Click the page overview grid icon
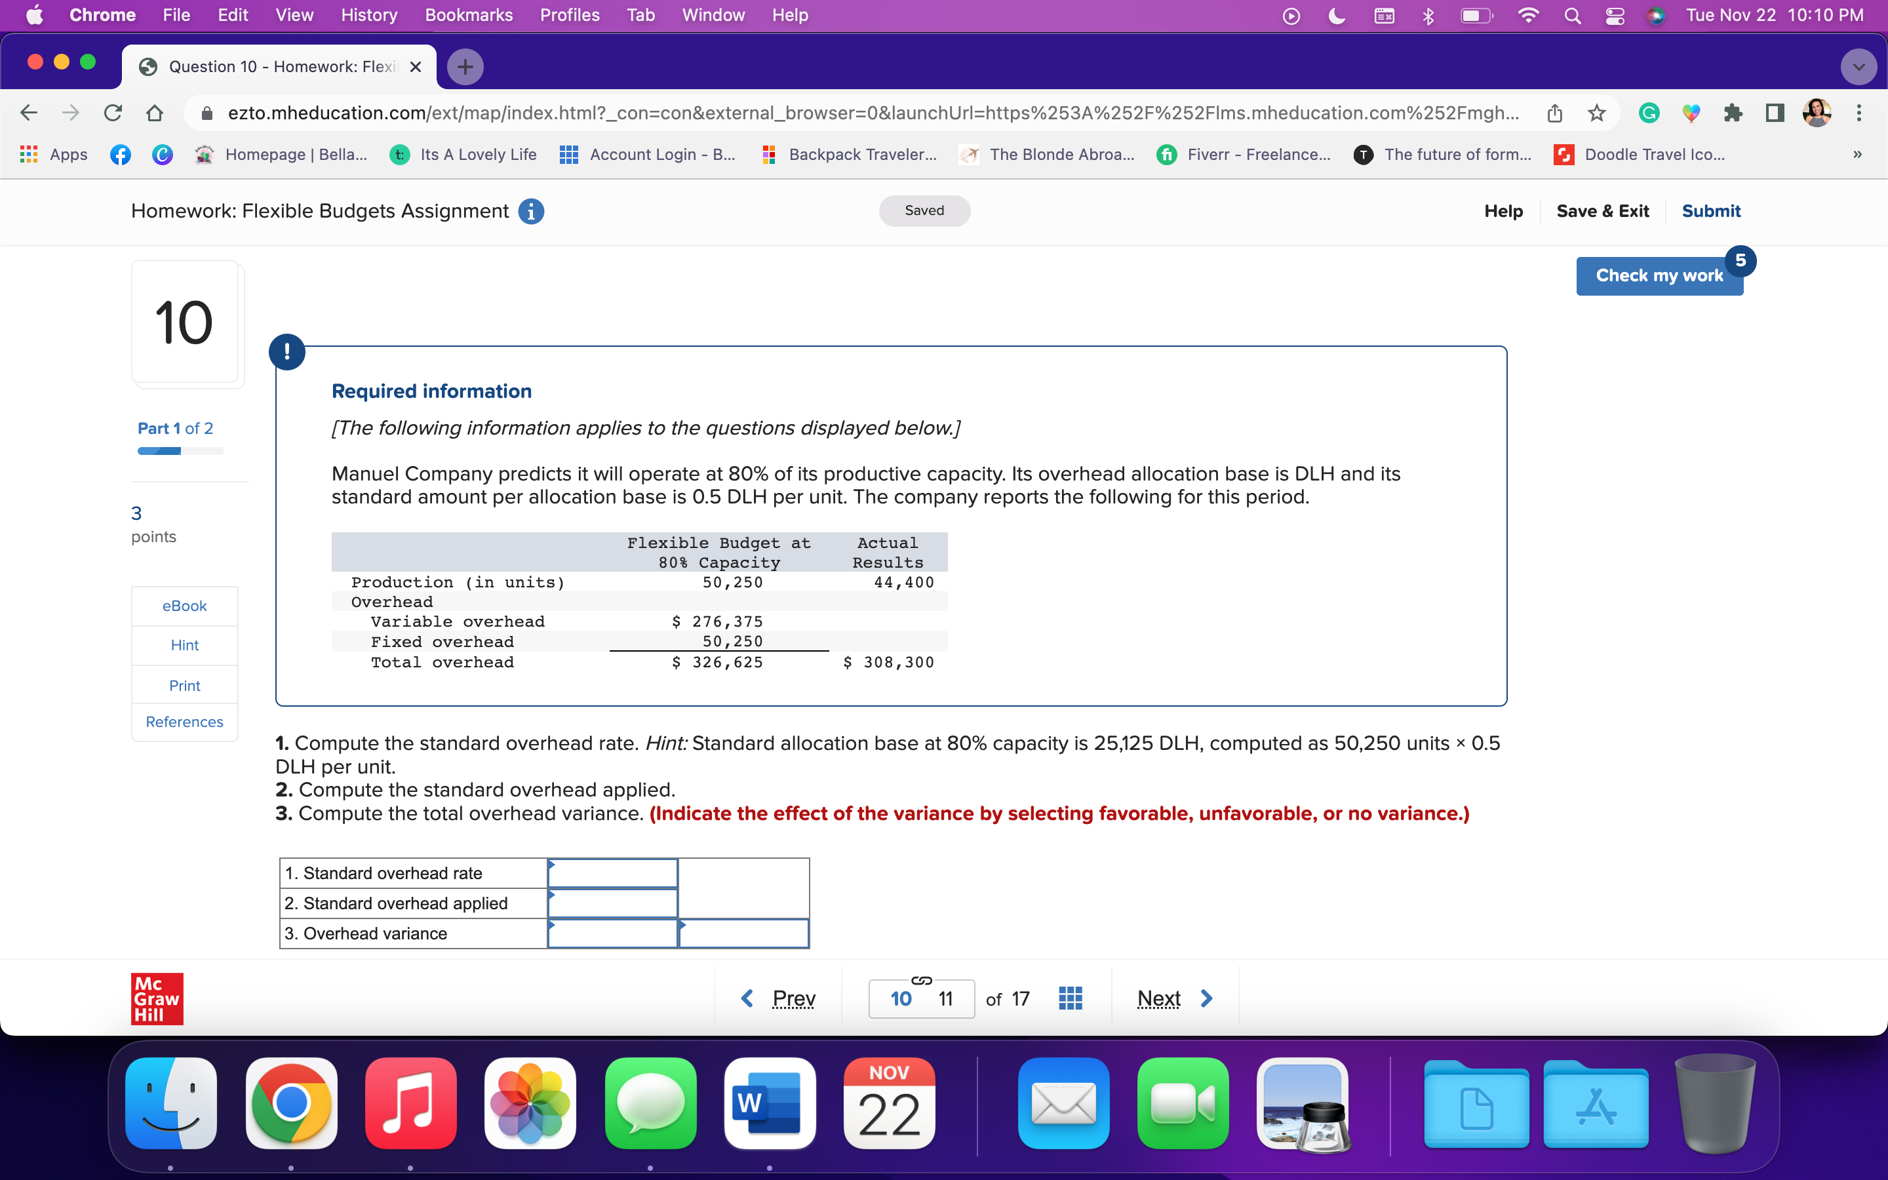This screenshot has height=1180, width=1888. point(1070,997)
